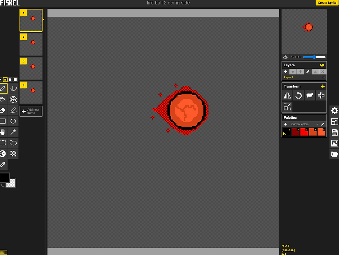Select Layer 1 in layers list
Image resolution: width=339 pixels, height=255 pixels.
click(304, 77)
